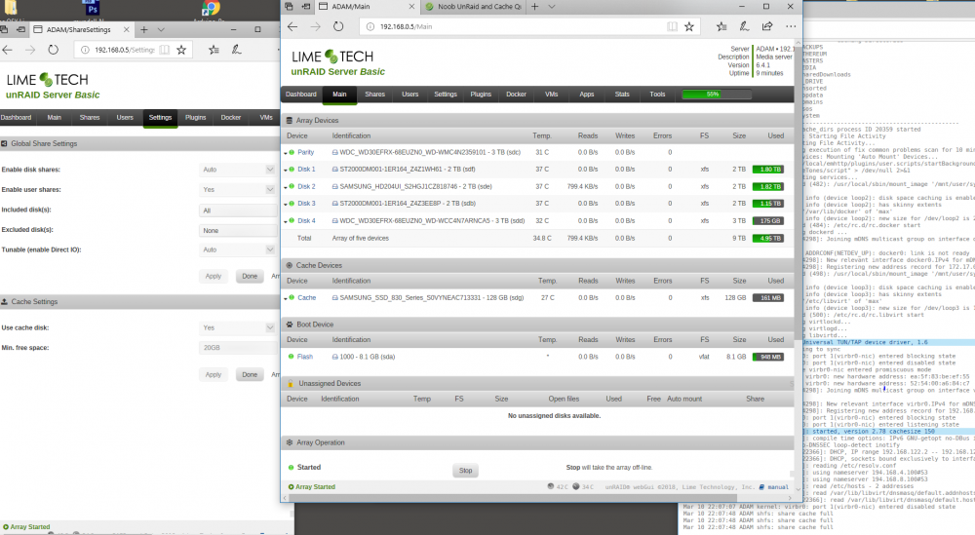
Task: Open Google Chrome from the desktop
Action: [x=211, y=8]
